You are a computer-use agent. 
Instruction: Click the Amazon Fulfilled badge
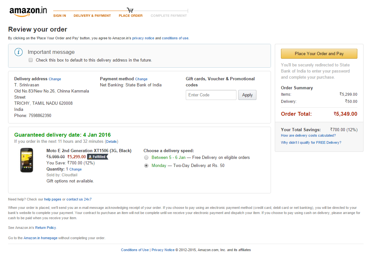(x=97, y=157)
